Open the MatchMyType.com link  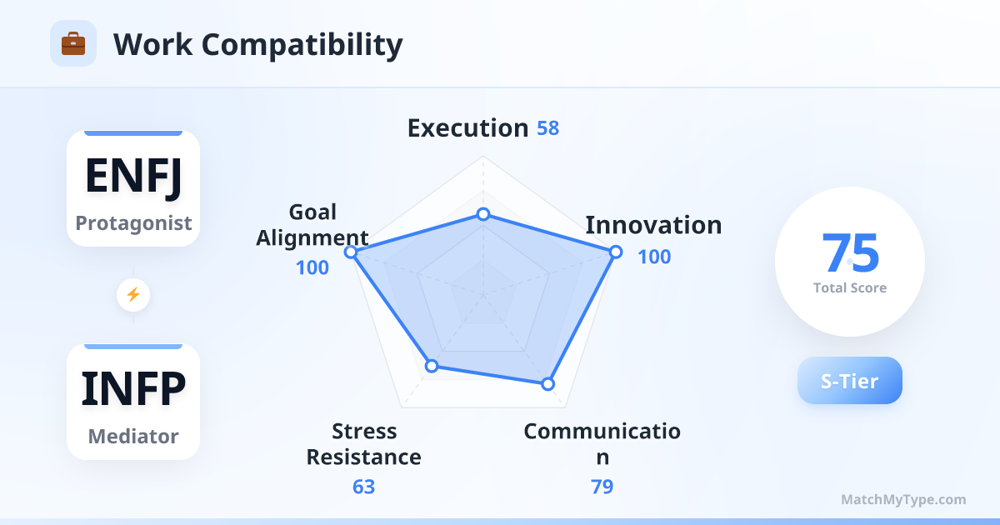(x=903, y=500)
